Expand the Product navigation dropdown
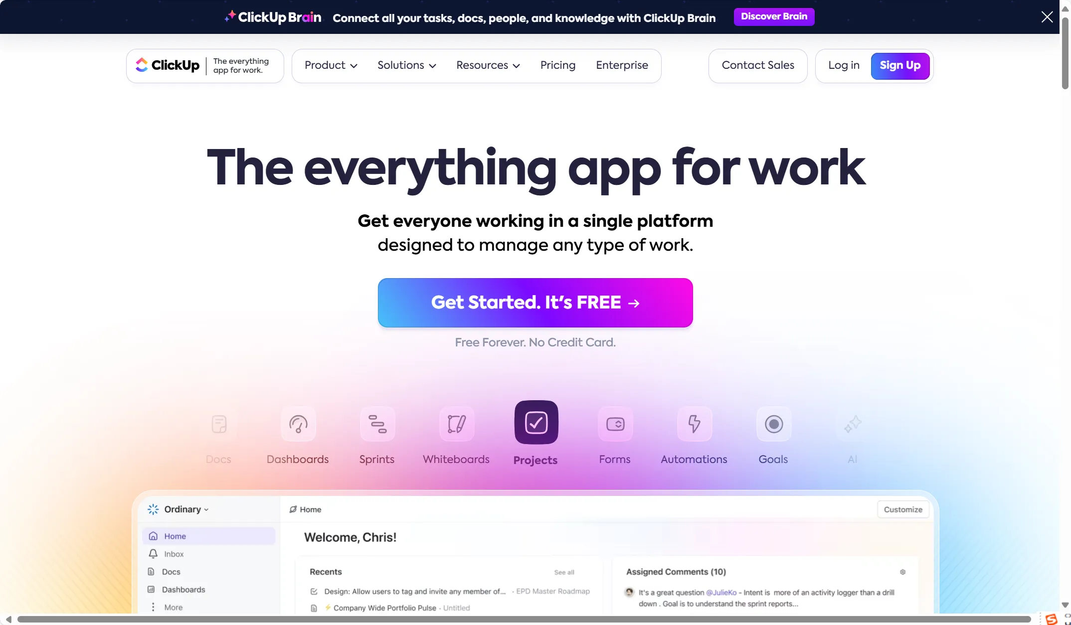The height and width of the screenshot is (625, 1071). [331, 66]
